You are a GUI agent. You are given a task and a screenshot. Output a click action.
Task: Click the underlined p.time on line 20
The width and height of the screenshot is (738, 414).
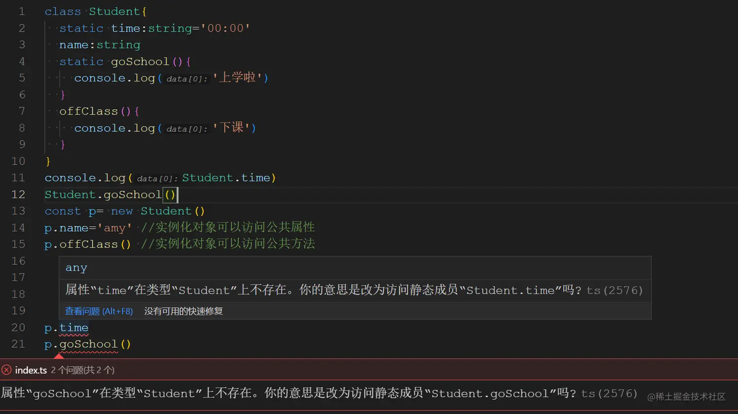coord(66,328)
